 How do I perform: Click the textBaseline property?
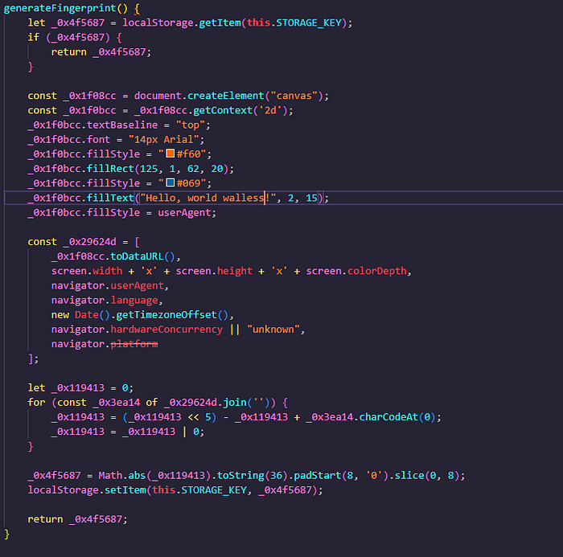coord(122,125)
